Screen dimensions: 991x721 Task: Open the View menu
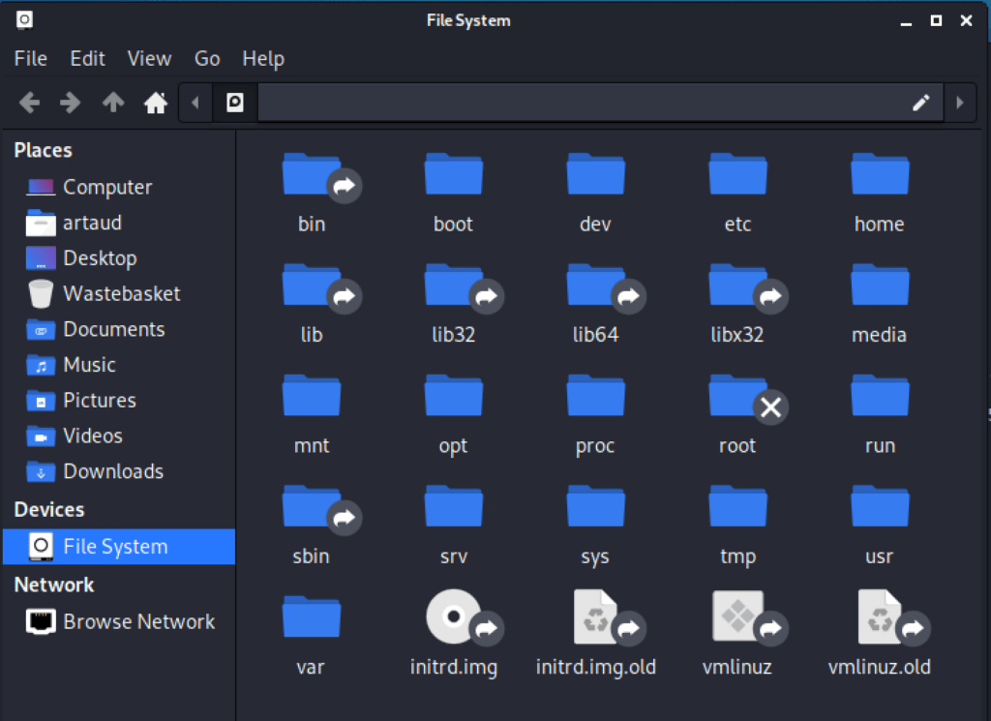pyautogui.click(x=149, y=59)
